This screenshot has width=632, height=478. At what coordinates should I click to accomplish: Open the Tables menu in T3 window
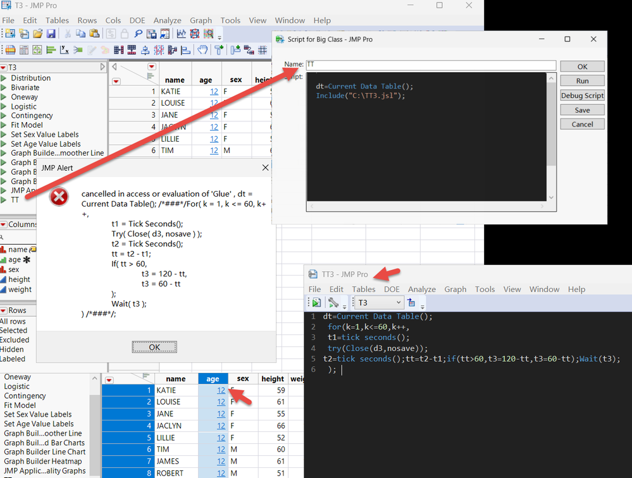coord(57,20)
